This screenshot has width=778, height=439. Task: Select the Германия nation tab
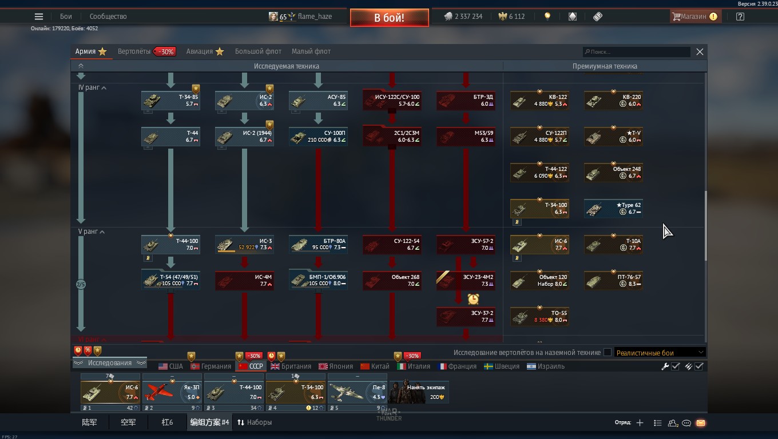(x=211, y=366)
